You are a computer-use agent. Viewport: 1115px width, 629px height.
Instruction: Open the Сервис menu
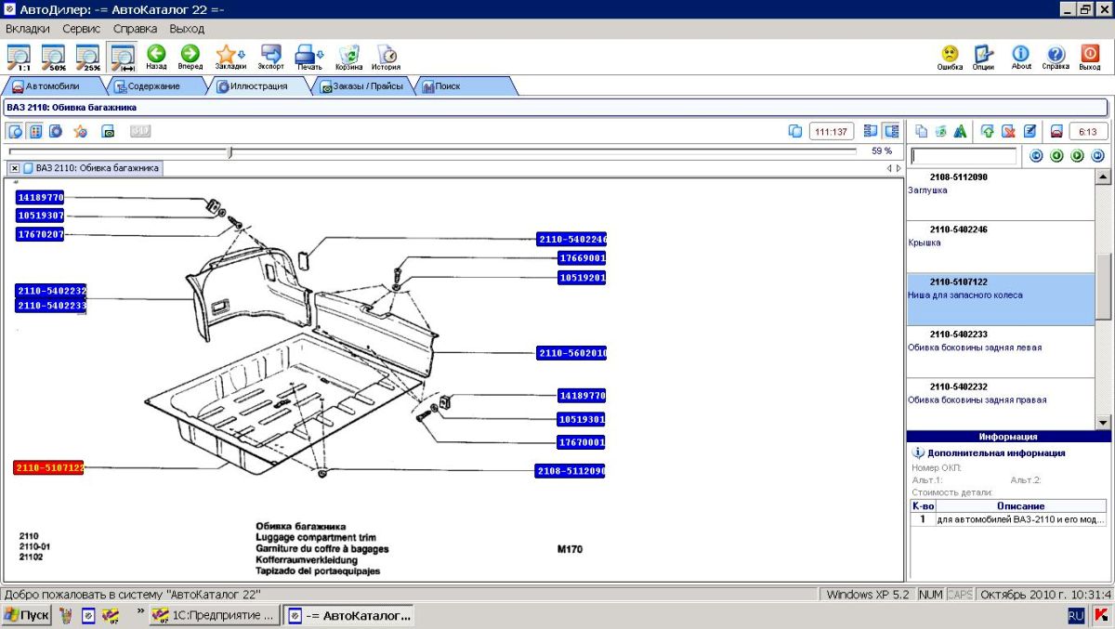[x=82, y=29]
